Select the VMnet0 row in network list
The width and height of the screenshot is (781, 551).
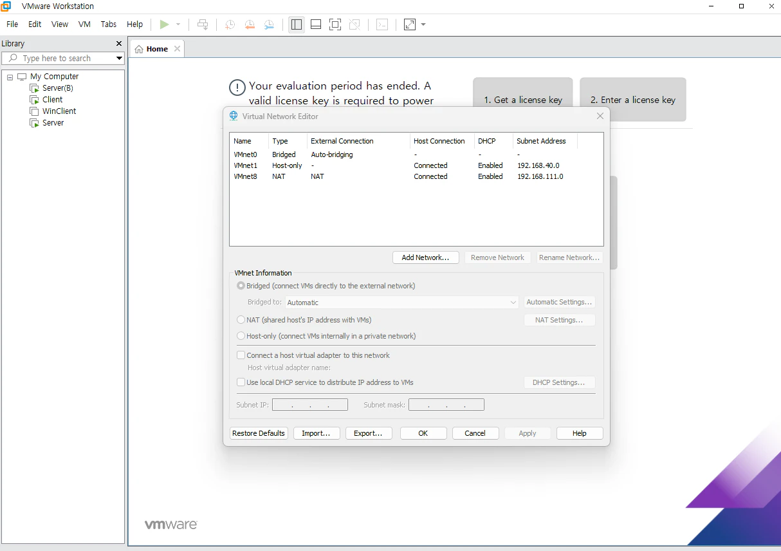(x=416, y=154)
